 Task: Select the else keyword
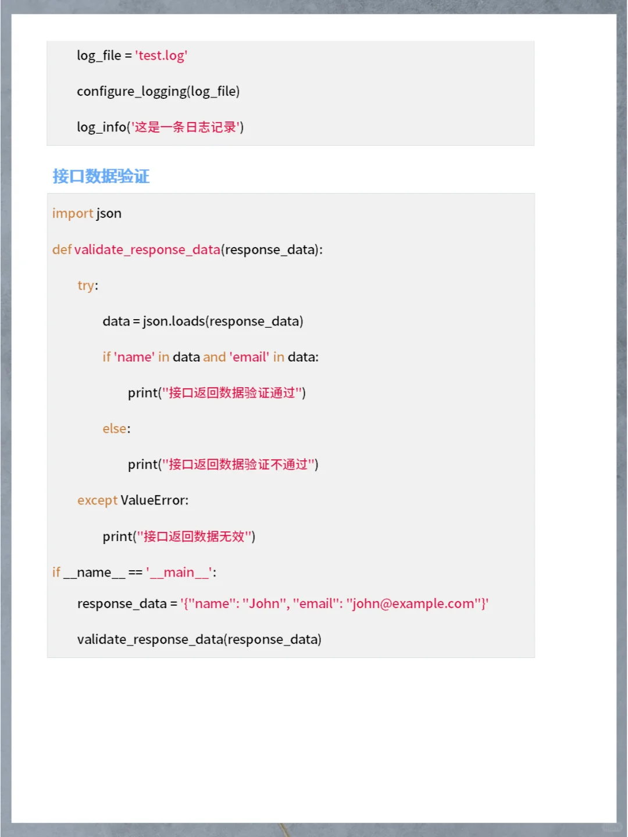click(114, 428)
